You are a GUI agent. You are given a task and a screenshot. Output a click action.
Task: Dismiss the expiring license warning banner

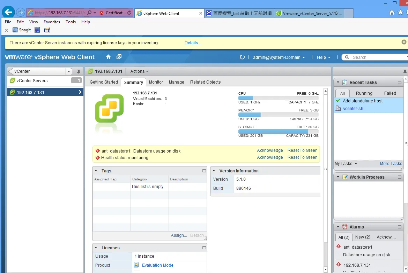click(404, 42)
